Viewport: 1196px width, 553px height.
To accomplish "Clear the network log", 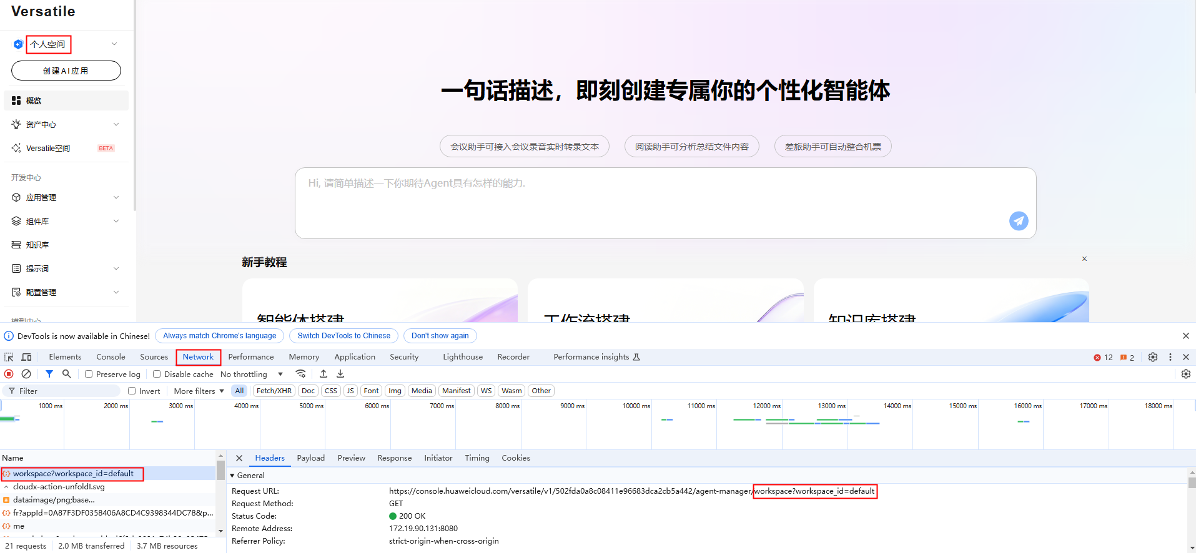I will click(26, 374).
